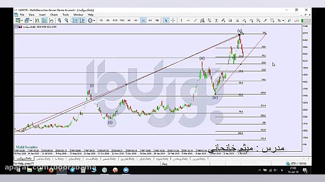Select the D1 daily timeframe
Viewport: 325px width, 182px height.
click(x=143, y=20)
